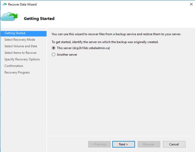Click the 'Getting Started' page heading

click(39, 19)
